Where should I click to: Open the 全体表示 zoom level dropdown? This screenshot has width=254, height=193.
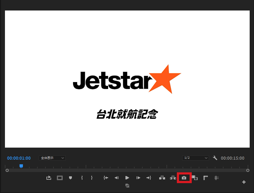click(x=52, y=158)
